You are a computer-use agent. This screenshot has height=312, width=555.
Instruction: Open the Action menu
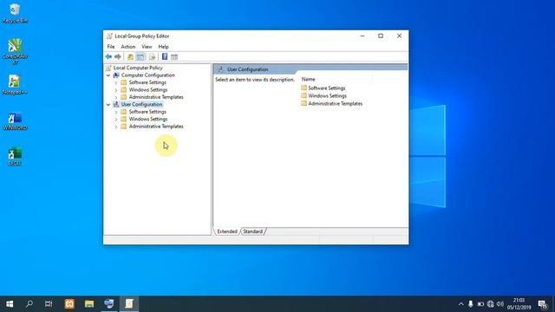coord(127,47)
